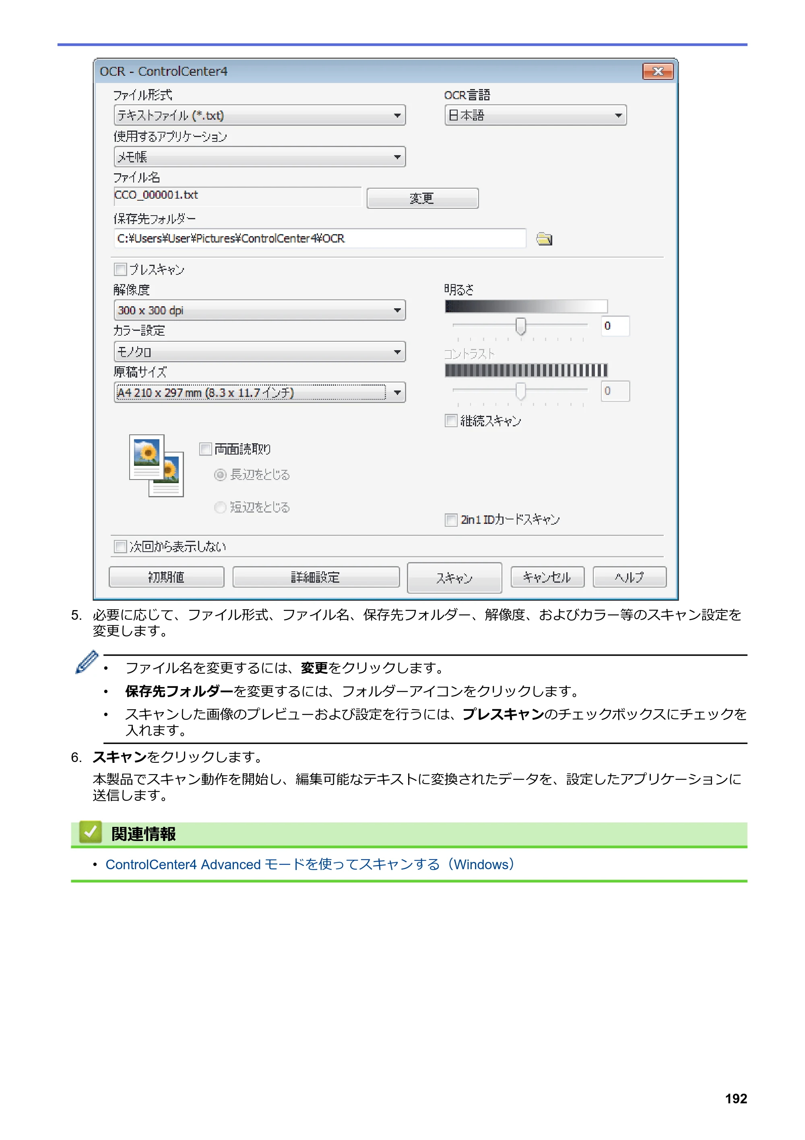Click the 初期値 button
Screen dimensions: 805x1140
coord(166,577)
